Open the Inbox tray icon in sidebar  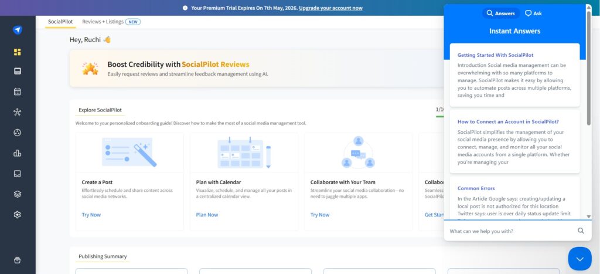(x=17, y=174)
